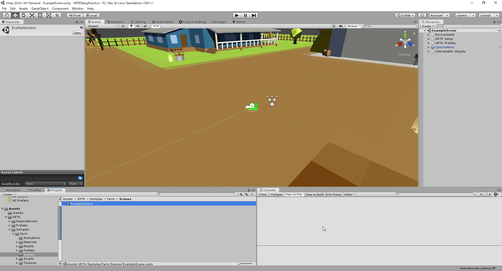Screen dimensions: 502x271
Task: Open the Collab dropdown
Action: pyautogui.click(x=405, y=15)
